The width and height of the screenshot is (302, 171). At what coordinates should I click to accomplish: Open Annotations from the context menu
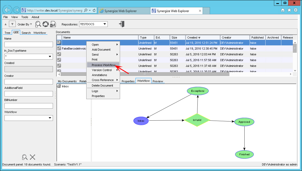(103, 75)
